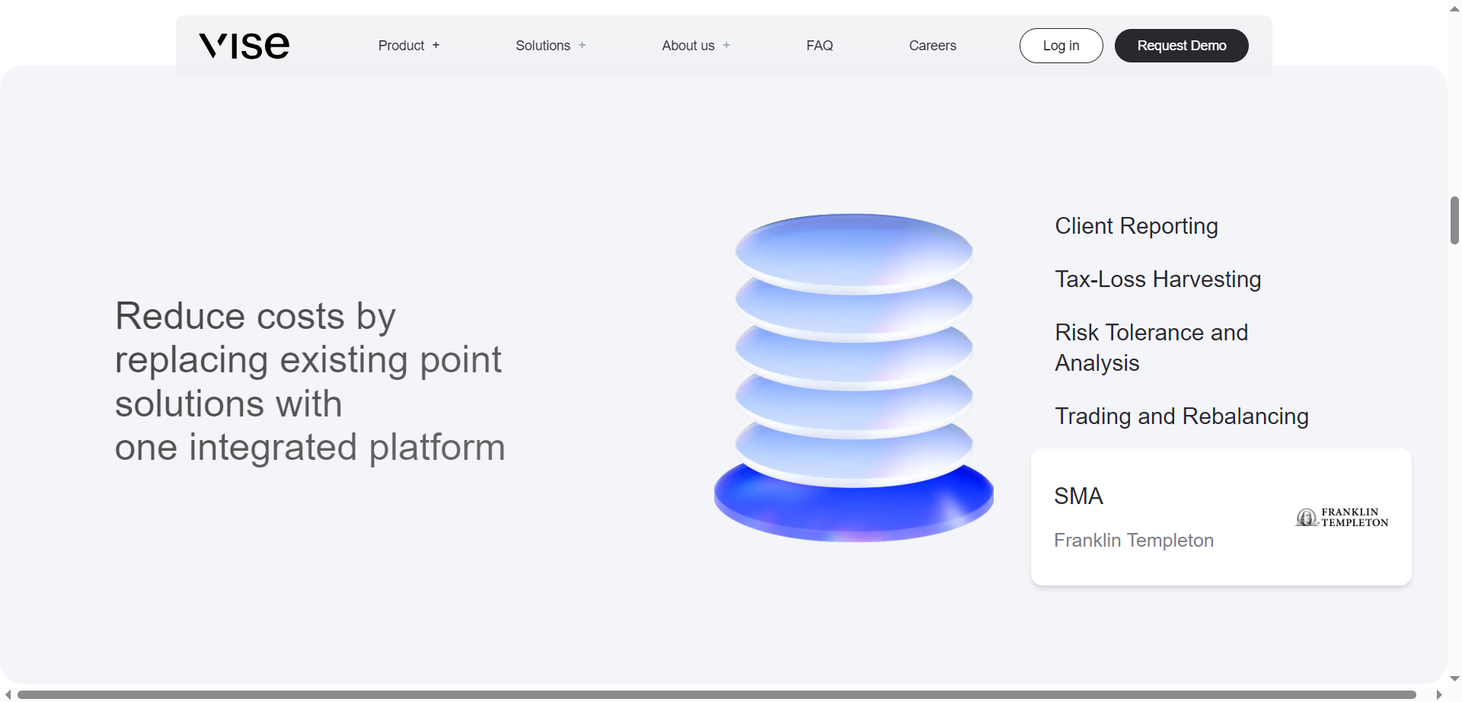
Task: Expand the Product menu
Action: [401, 45]
